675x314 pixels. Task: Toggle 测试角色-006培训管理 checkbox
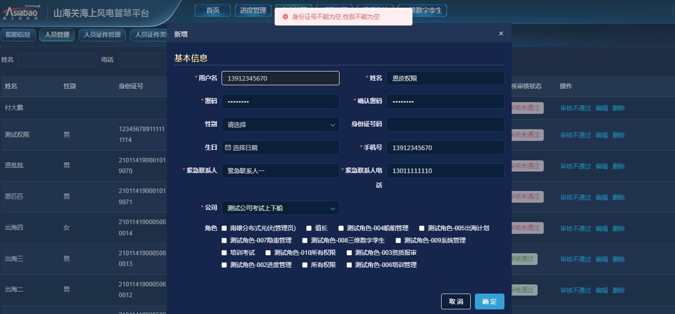point(349,265)
